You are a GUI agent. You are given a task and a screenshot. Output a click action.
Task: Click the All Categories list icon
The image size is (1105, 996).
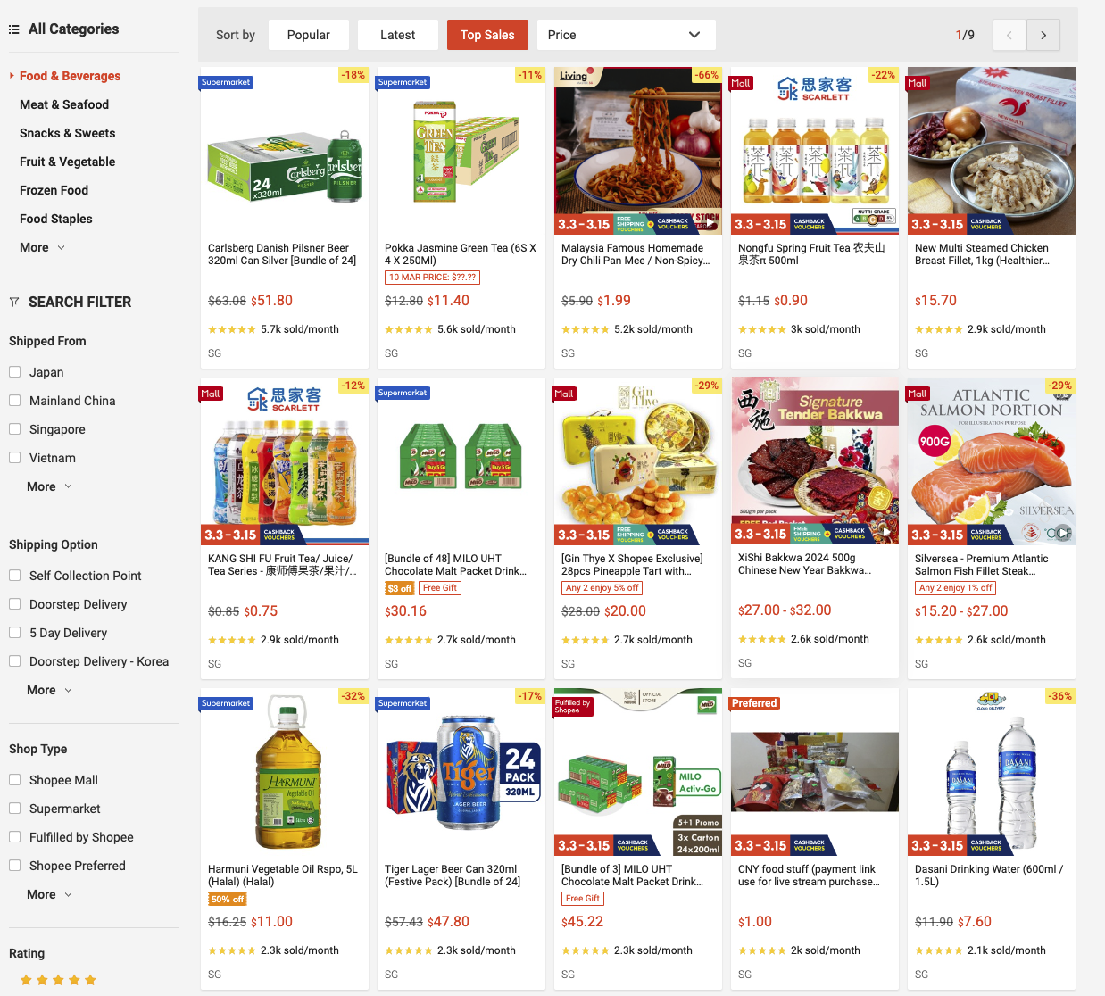(x=14, y=29)
